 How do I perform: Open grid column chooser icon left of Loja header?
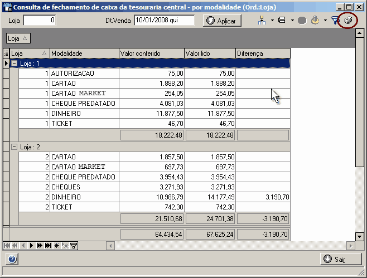(6, 53)
